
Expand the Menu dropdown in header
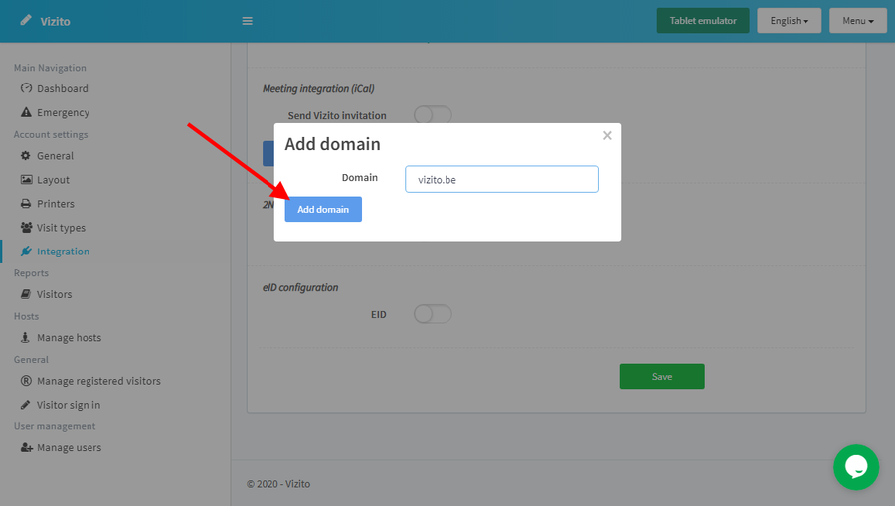pos(857,21)
